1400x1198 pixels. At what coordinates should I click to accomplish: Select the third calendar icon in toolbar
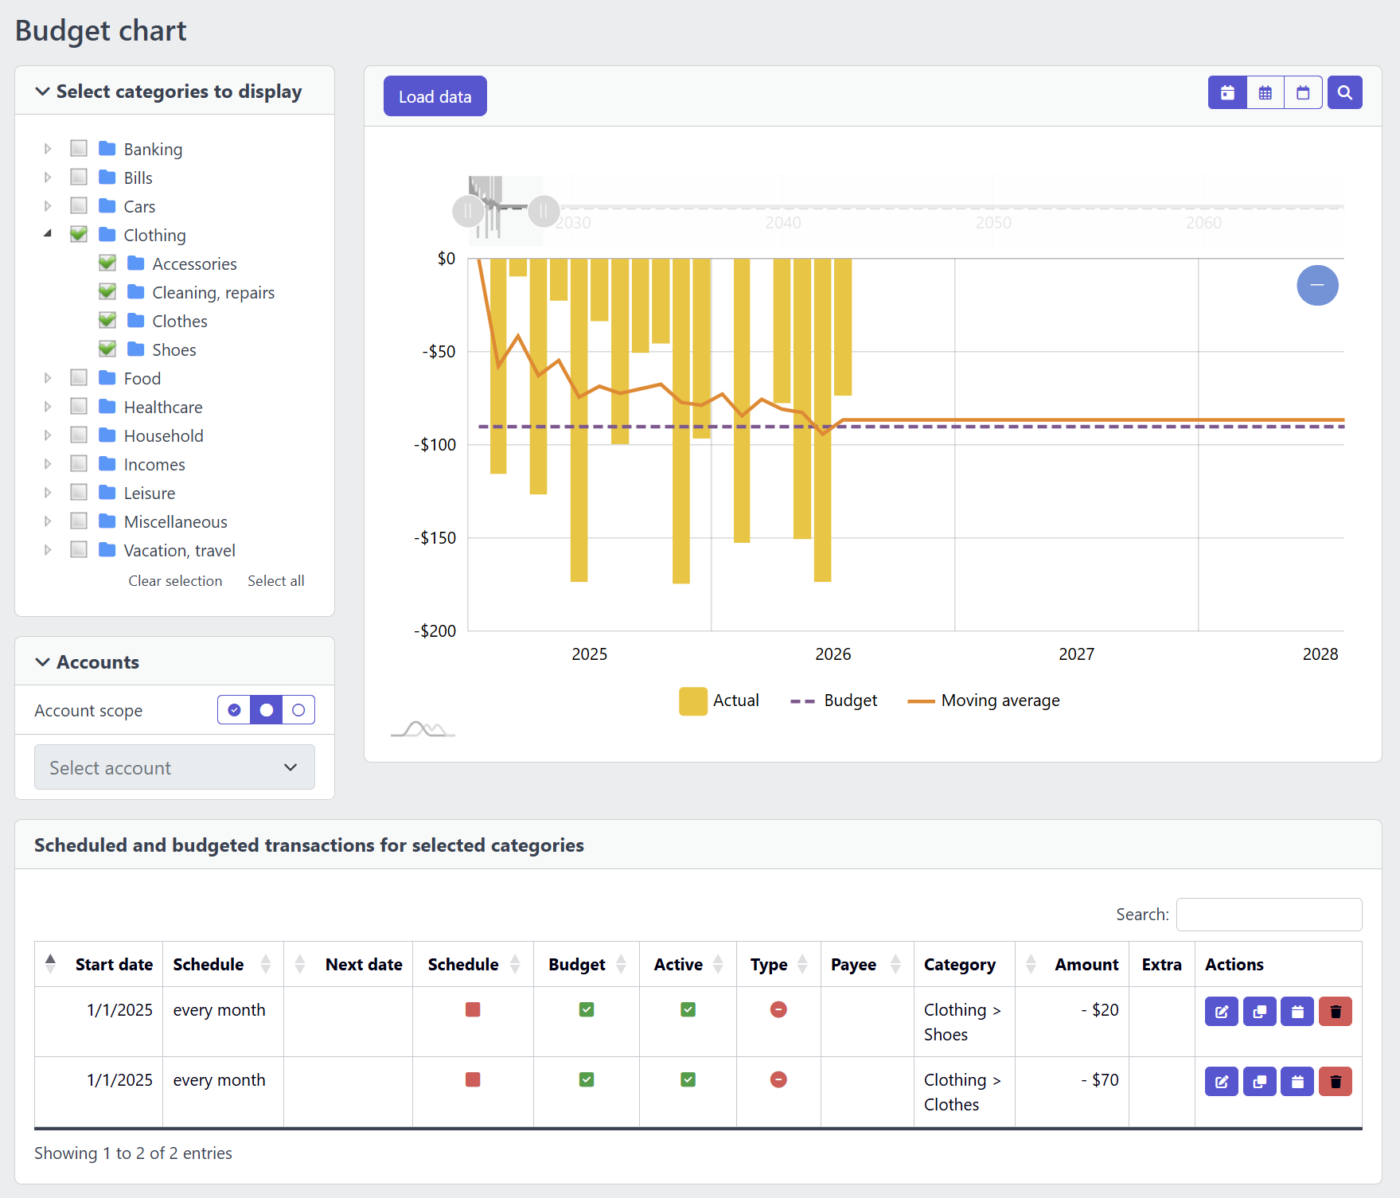1303,92
